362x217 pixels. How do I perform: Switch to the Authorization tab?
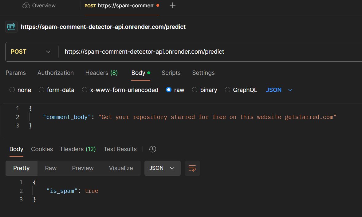[x=55, y=73]
